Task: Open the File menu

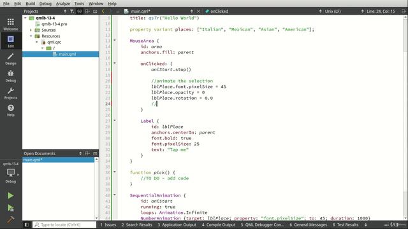Action: pyautogui.click(x=6, y=4)
